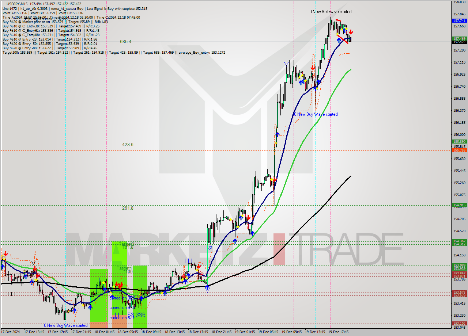Click the green 155.890 price tag
This screenshot has width=468, height=336.
459,141
